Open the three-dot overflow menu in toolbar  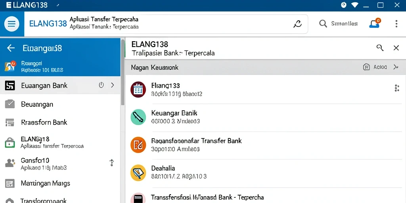pyautogui.click(x=396, y=24)
